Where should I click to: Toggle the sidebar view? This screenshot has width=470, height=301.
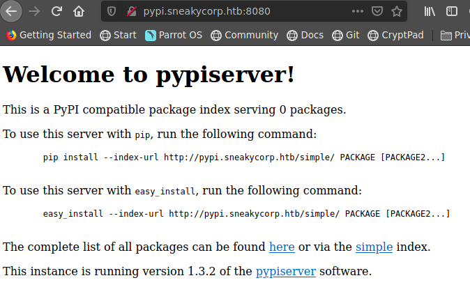[451, 11]
